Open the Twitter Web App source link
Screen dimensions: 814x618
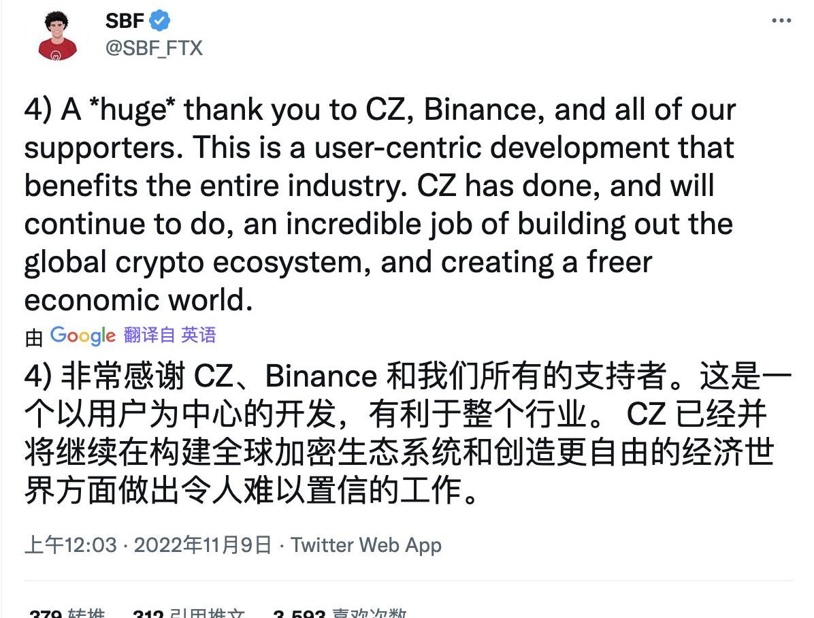click(x=366, y=545)
